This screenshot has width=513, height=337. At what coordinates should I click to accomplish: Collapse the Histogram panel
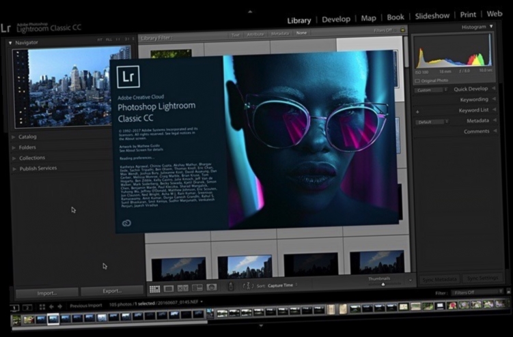coord(491,26)
